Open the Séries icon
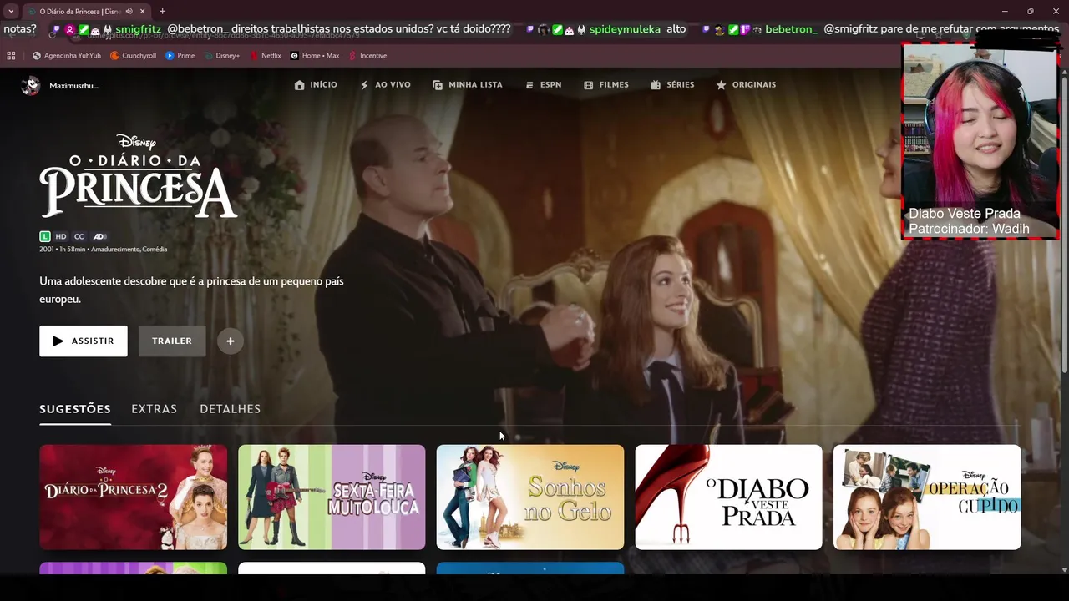The image size is (1069, 601). click(x=656, y=85)
